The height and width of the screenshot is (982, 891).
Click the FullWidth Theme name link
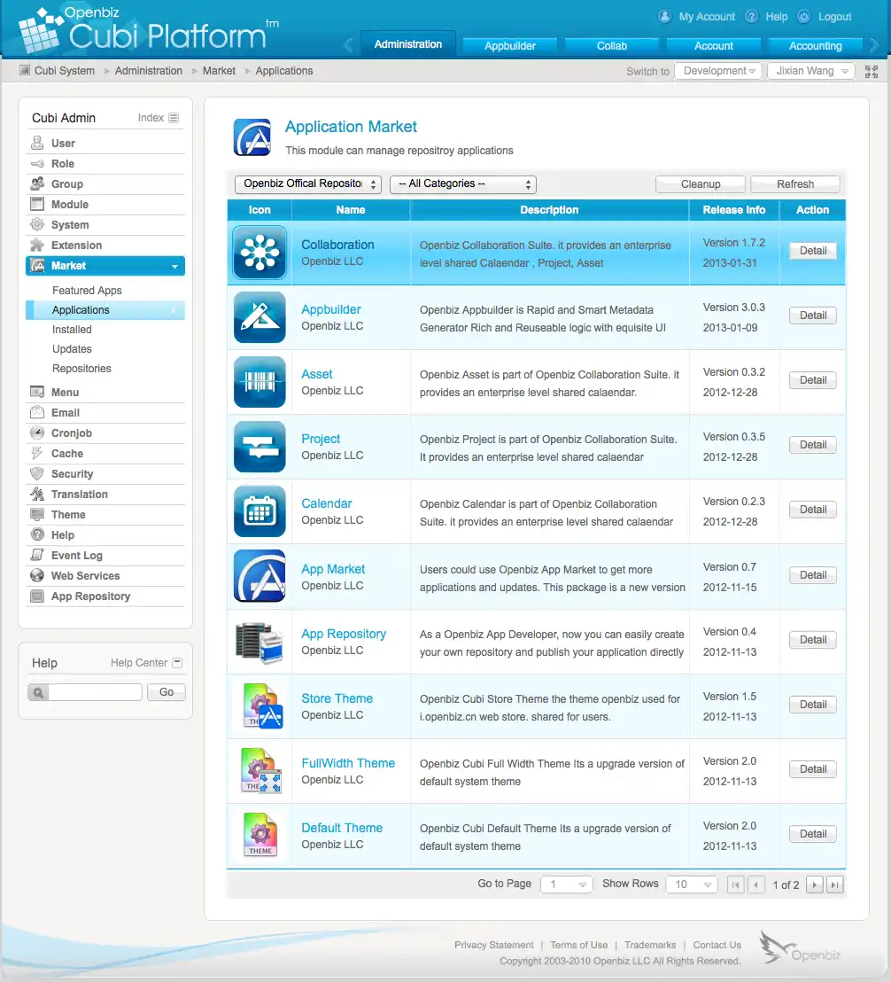tap(348, 763)
